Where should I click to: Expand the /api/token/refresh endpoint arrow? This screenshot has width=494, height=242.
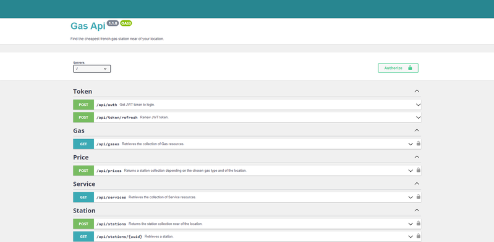pos(418,118)
